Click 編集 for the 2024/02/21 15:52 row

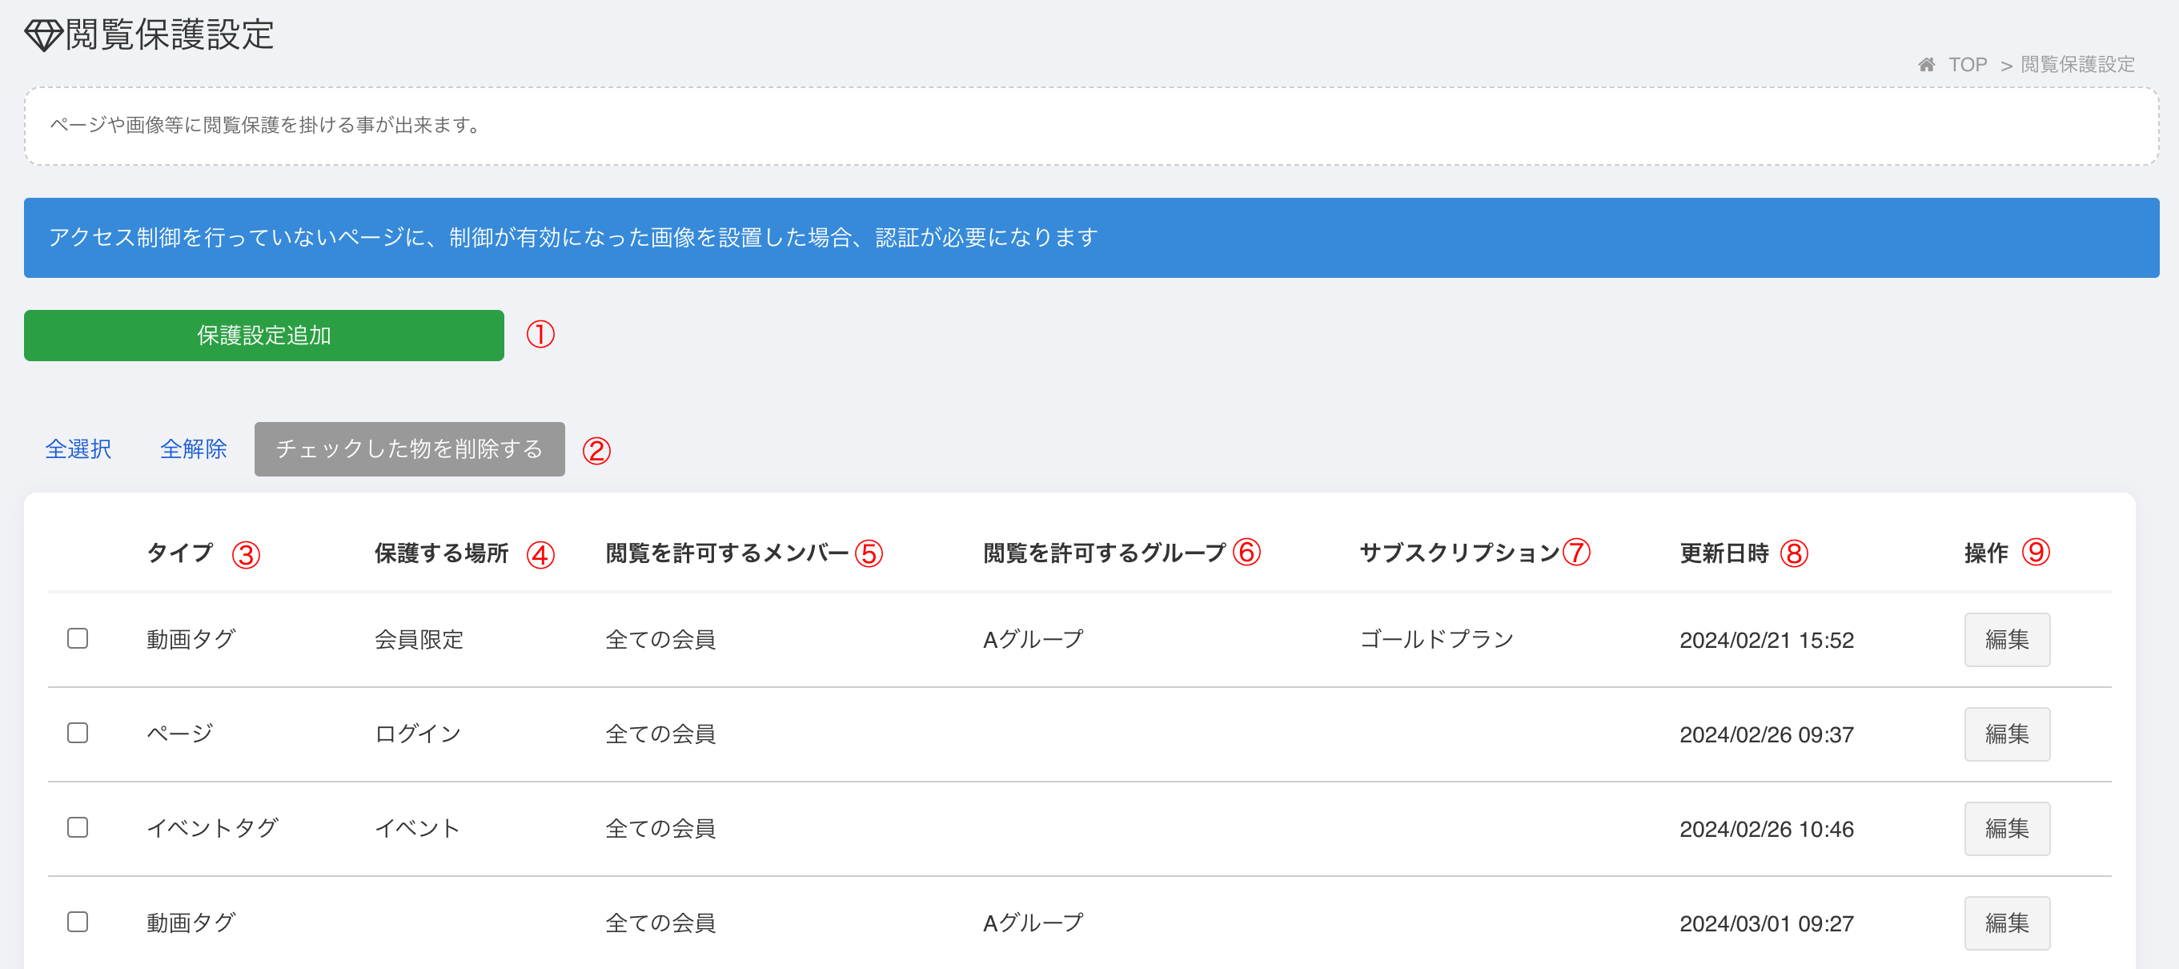point(2007,640)
